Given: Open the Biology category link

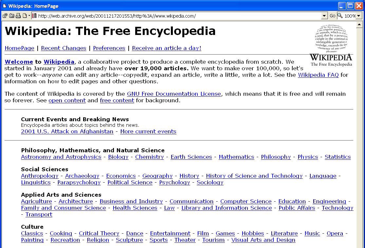Looking at the screenshot, I should [118, 157].
